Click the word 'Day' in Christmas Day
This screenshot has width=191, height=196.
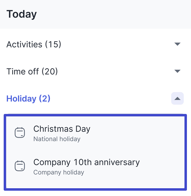coord(83,129)
